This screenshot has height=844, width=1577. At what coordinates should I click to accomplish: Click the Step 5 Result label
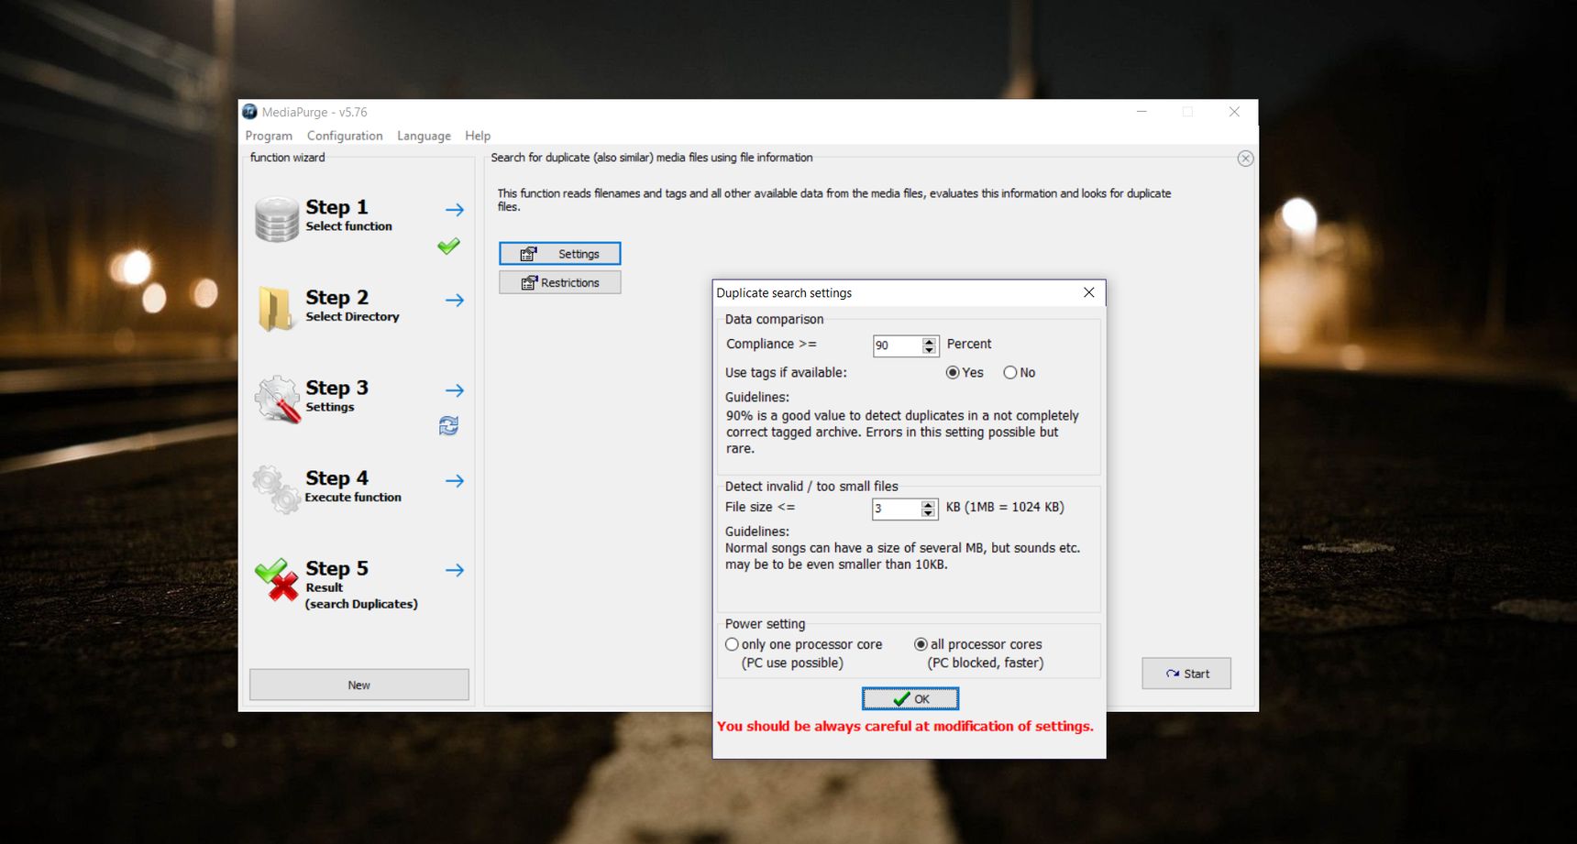tap(361, 585)
